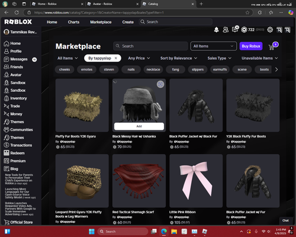The height and width of the screenshot is (237, 296).
Task: Switch to the Avatar - Roblox browser tab
Action: click(x=112, y=4)
